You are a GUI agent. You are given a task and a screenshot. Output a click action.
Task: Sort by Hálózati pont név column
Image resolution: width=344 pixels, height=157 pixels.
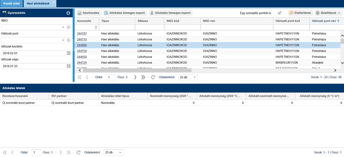point(327,21)
